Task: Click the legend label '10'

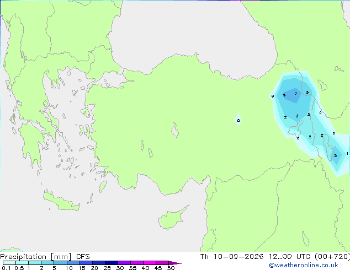Action: click(x=69, y=268)
